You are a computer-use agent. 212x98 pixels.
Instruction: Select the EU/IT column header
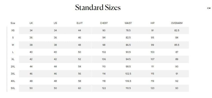[79, 23]
